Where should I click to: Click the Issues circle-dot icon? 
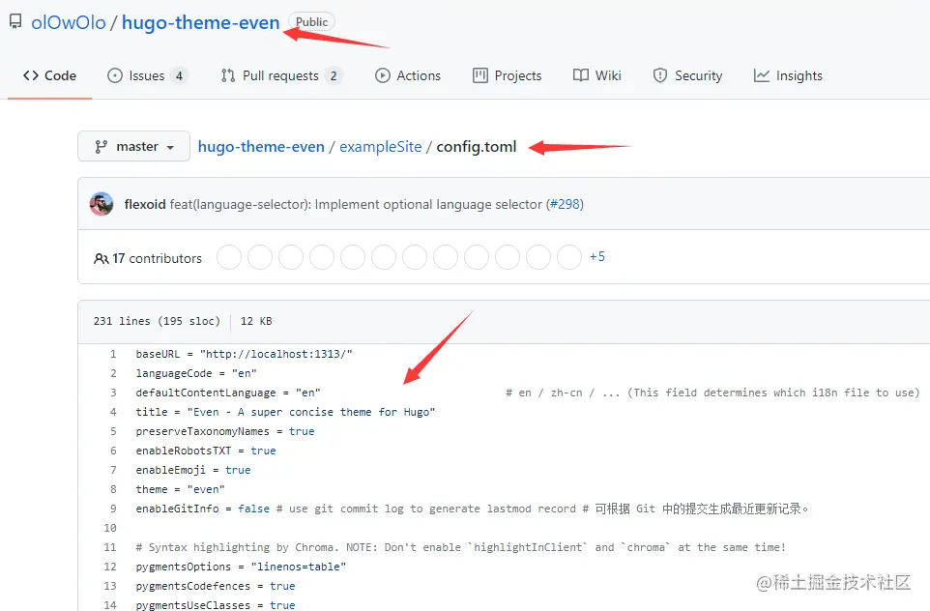coord(114,76)
